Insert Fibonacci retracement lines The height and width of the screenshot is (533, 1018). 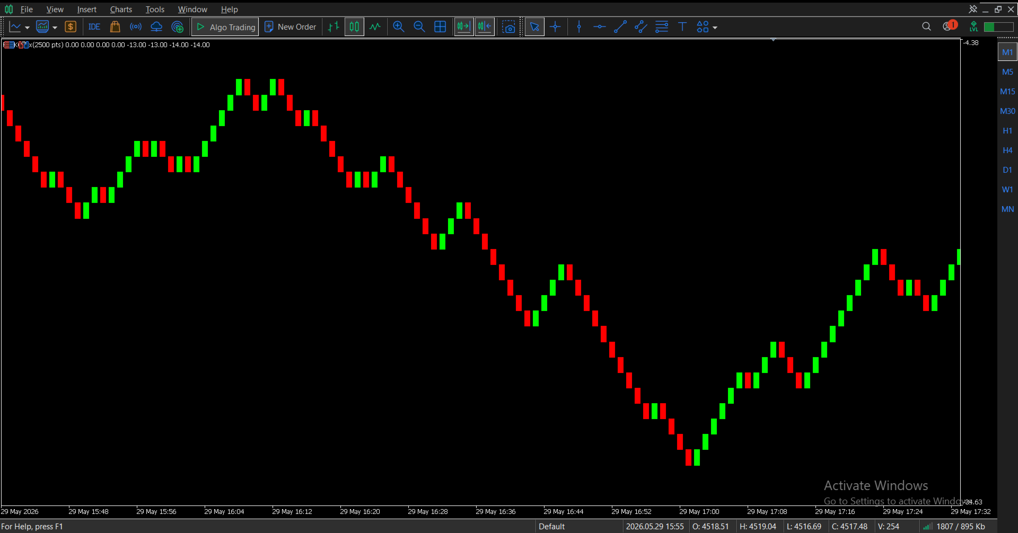point(662,27)
